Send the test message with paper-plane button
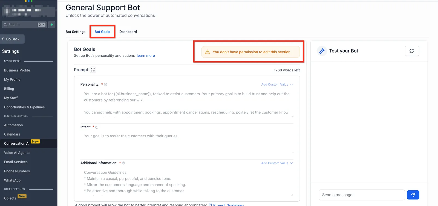Viewport: 438px width, 206px height. [413, 195]
